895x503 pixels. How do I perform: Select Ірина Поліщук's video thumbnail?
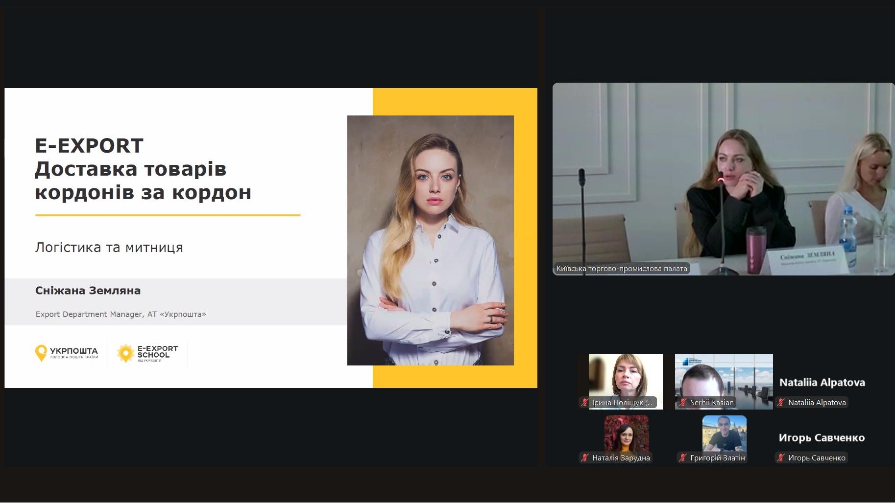(626, 377)
